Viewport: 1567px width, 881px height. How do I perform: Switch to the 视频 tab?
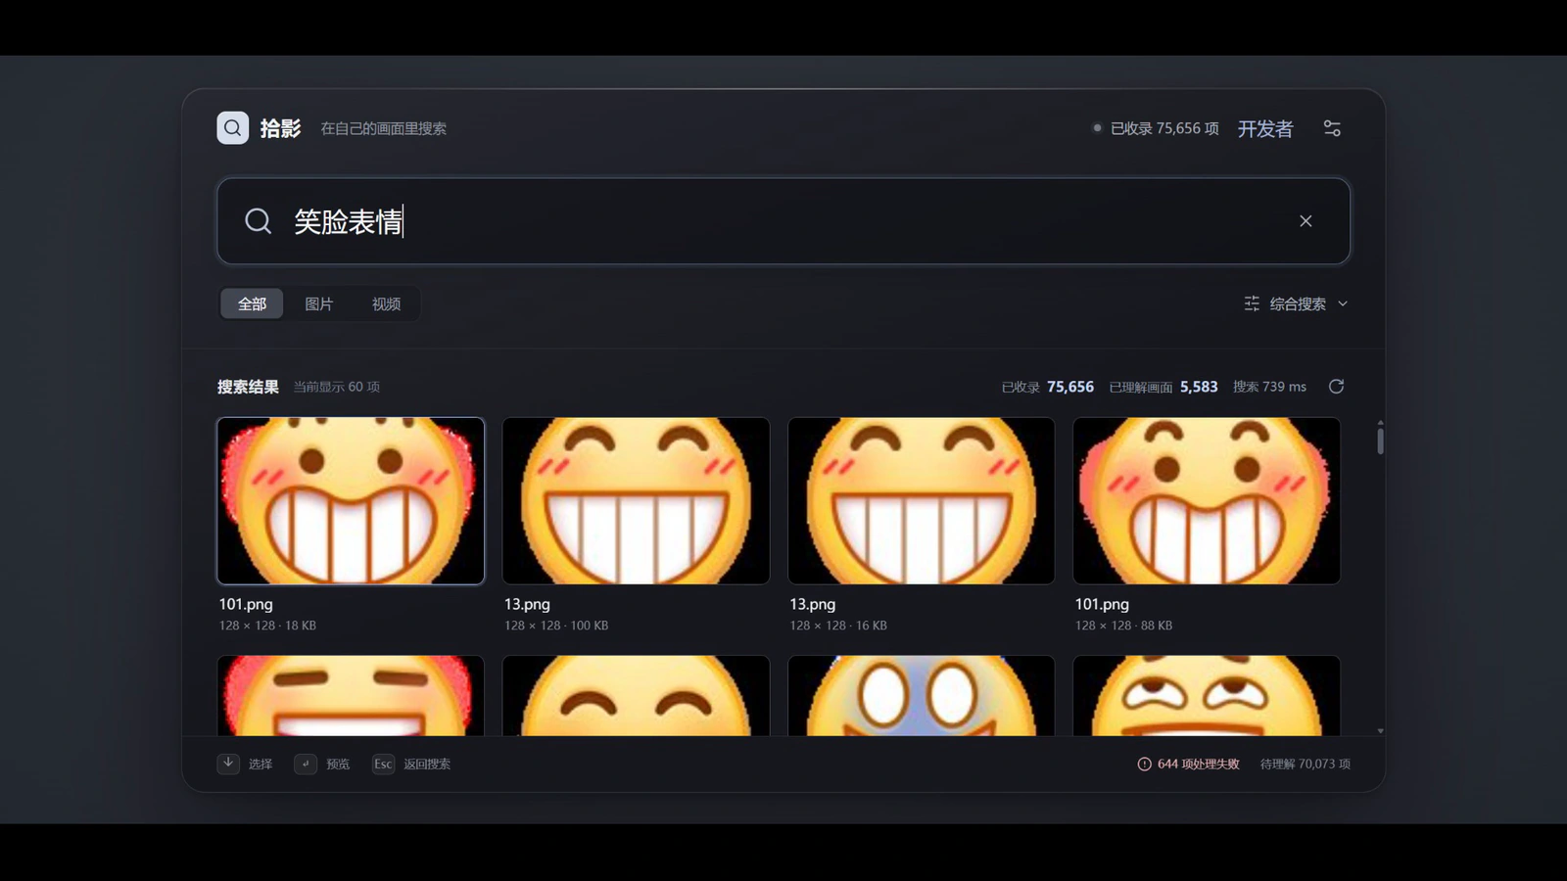386,303
